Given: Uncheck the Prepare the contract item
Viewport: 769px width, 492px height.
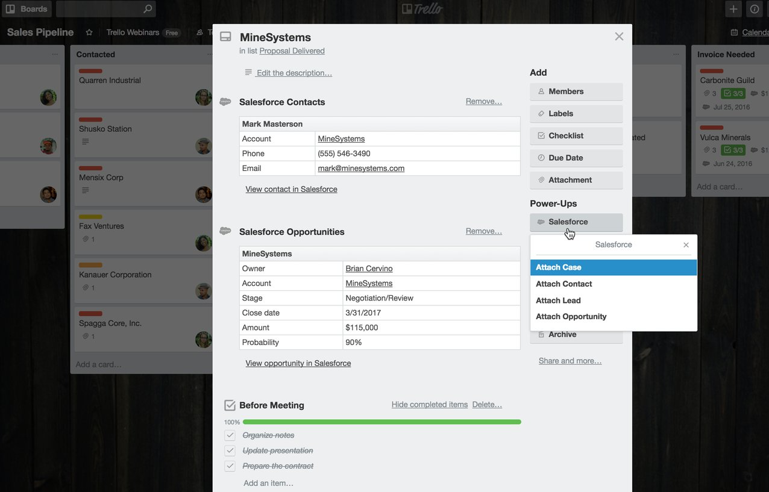Looking at the screenshot, I should pos(230,466).
